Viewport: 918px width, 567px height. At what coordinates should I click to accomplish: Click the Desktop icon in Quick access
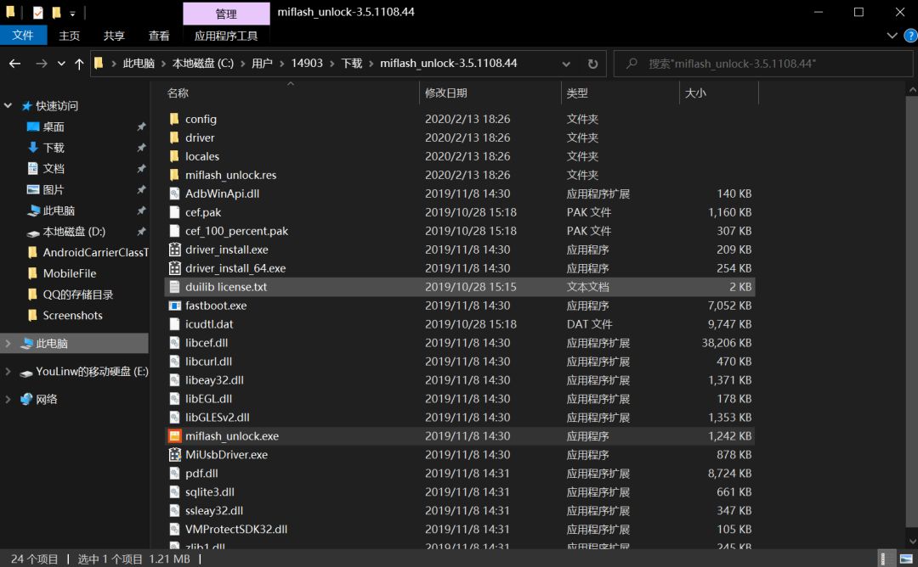[33, 126]
